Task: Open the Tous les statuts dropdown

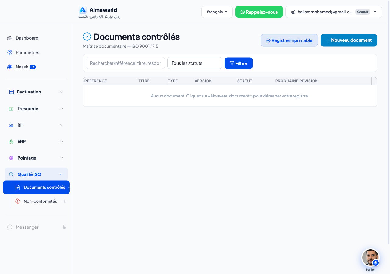Action: (x=195, y=63)
